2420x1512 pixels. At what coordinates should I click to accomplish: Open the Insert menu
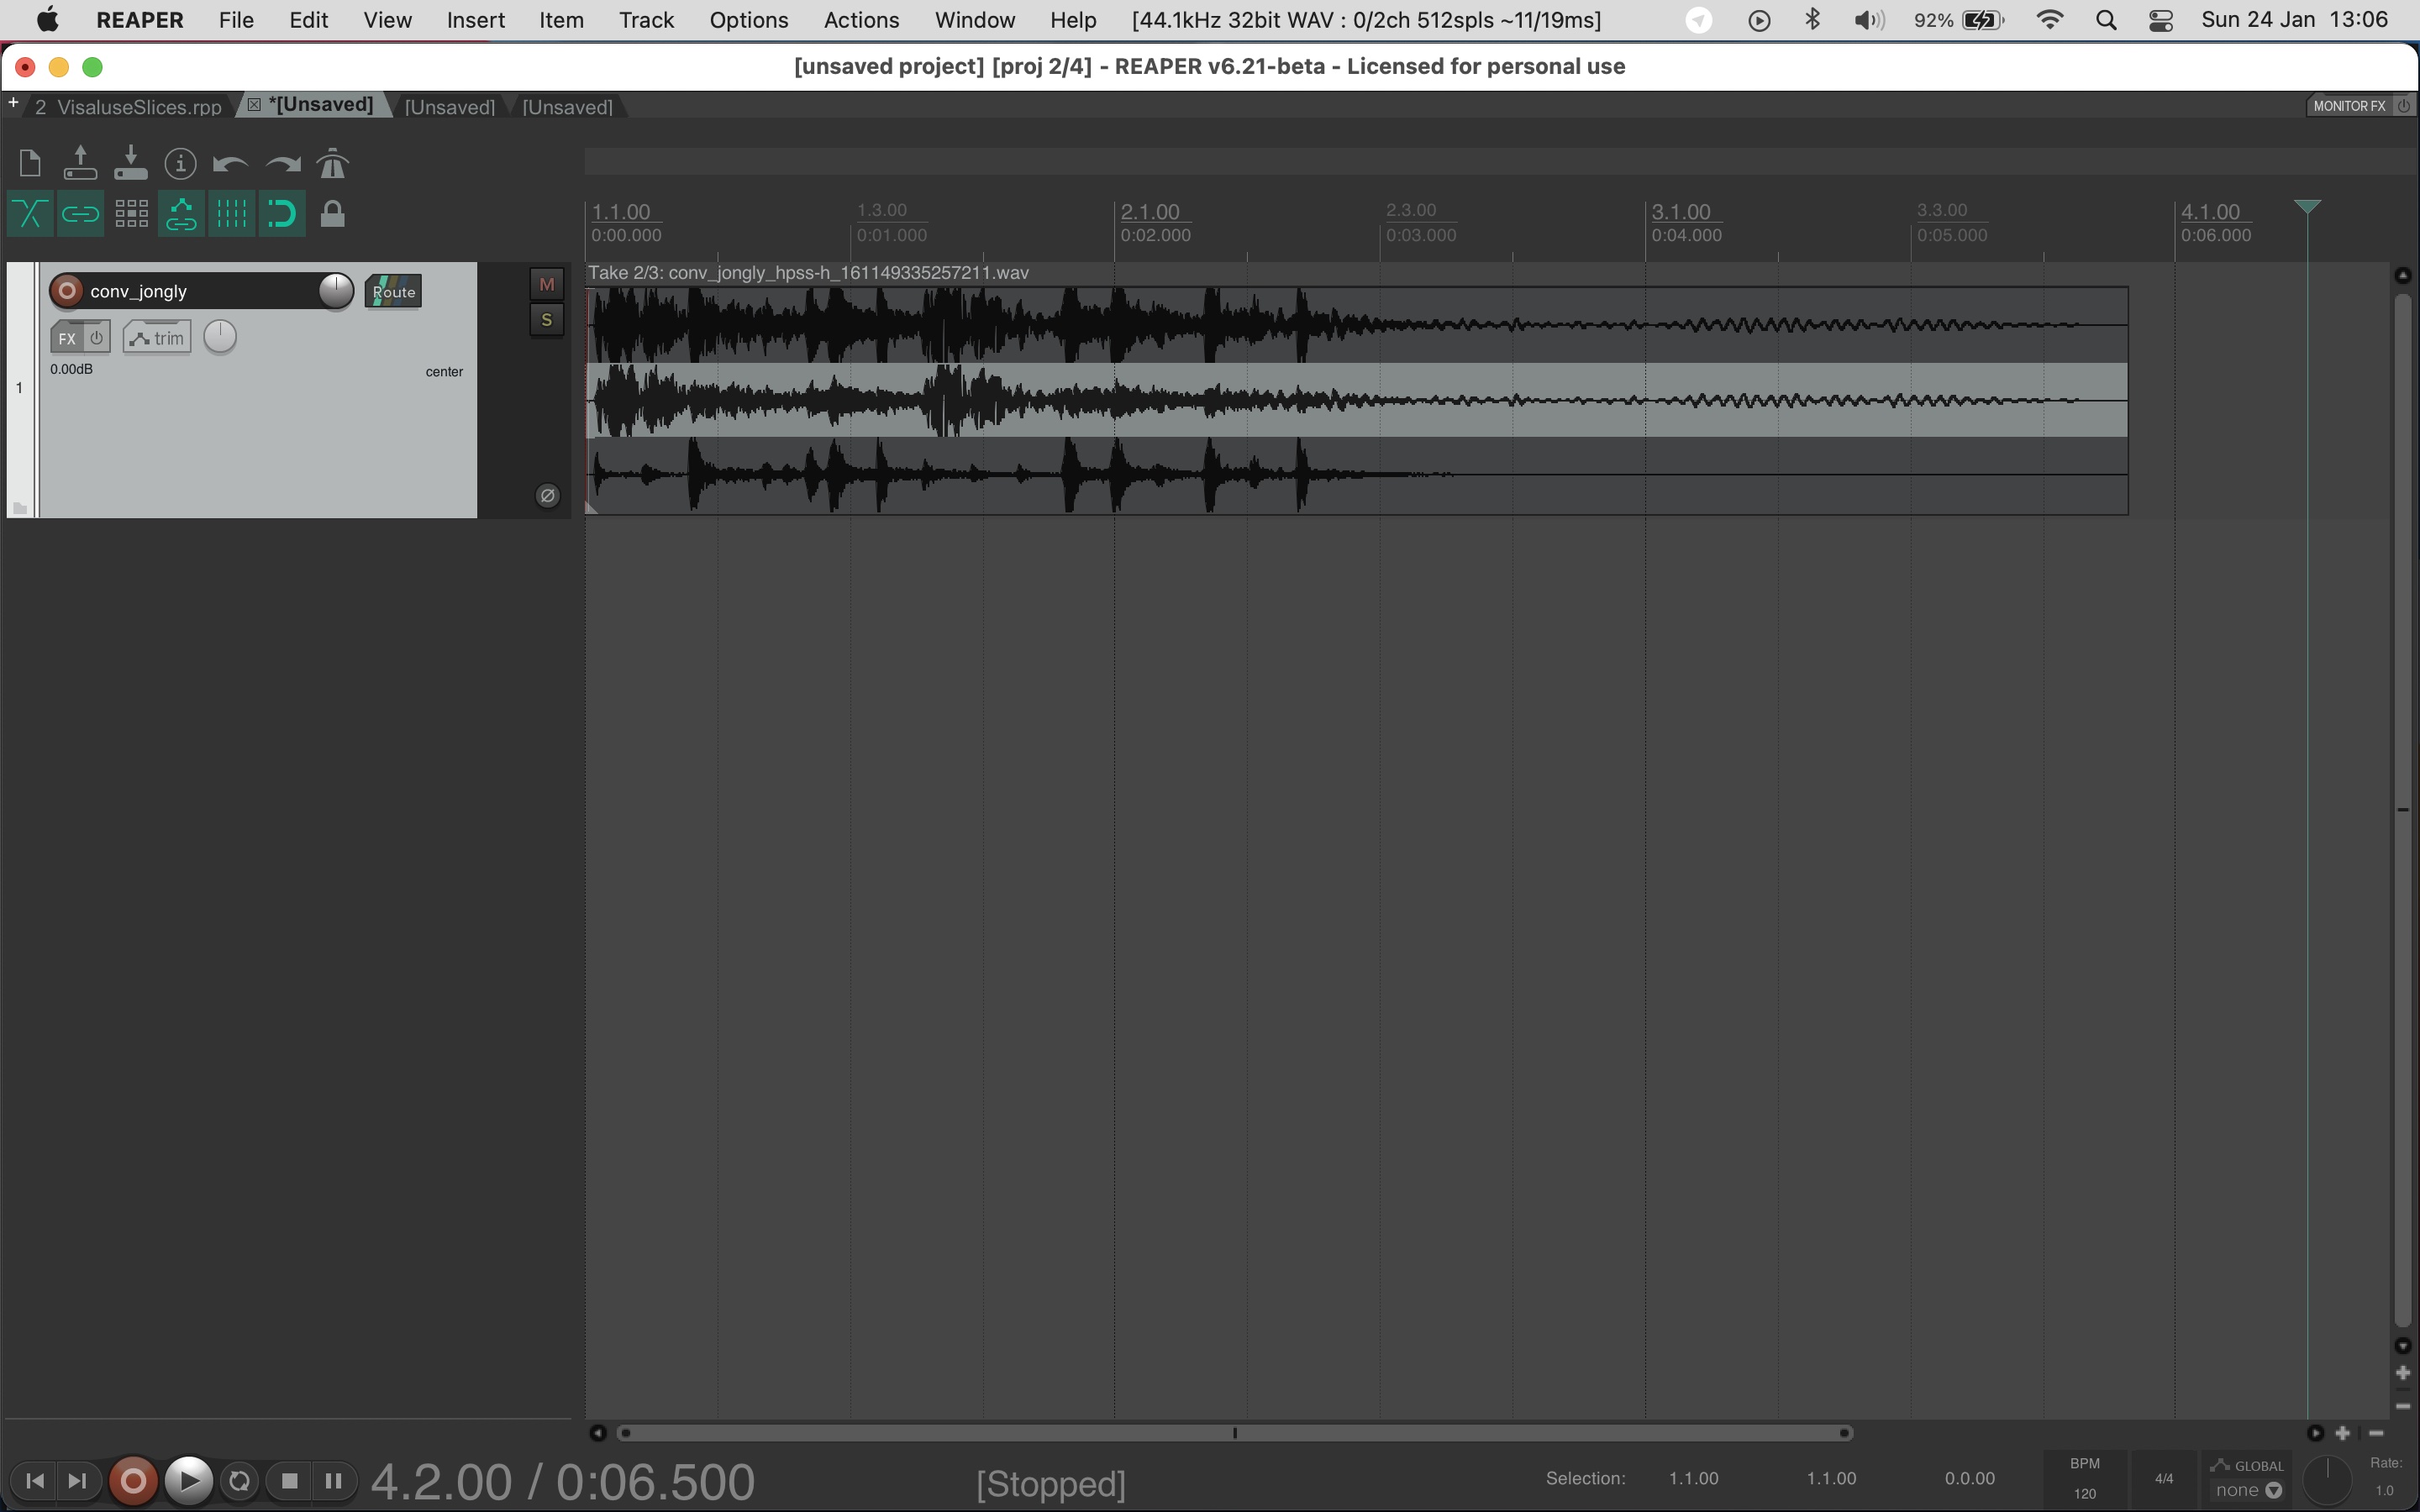[x=475, y=20]
